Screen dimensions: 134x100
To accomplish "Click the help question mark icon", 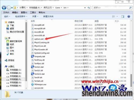I will (x=129, y=17).
